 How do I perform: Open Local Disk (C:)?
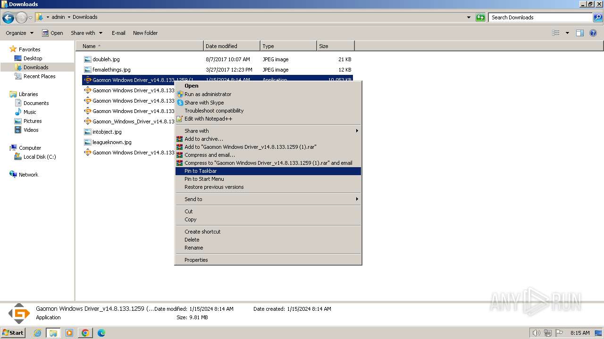40,157
